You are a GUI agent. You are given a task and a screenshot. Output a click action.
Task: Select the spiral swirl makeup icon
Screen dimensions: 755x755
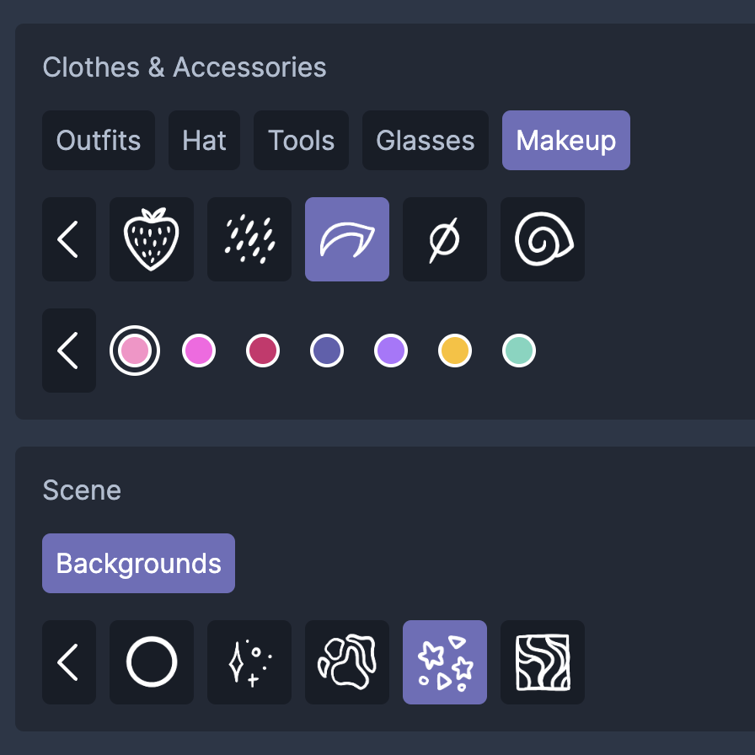[x=543, y=238]
